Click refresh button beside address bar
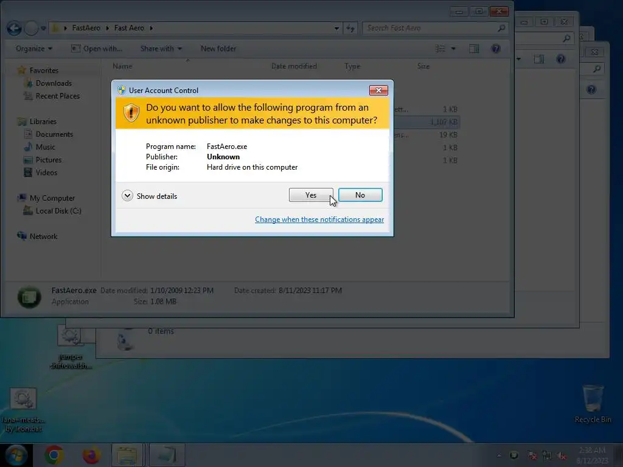The width and height of the screenshot is (623, 467). pos(350,28)
